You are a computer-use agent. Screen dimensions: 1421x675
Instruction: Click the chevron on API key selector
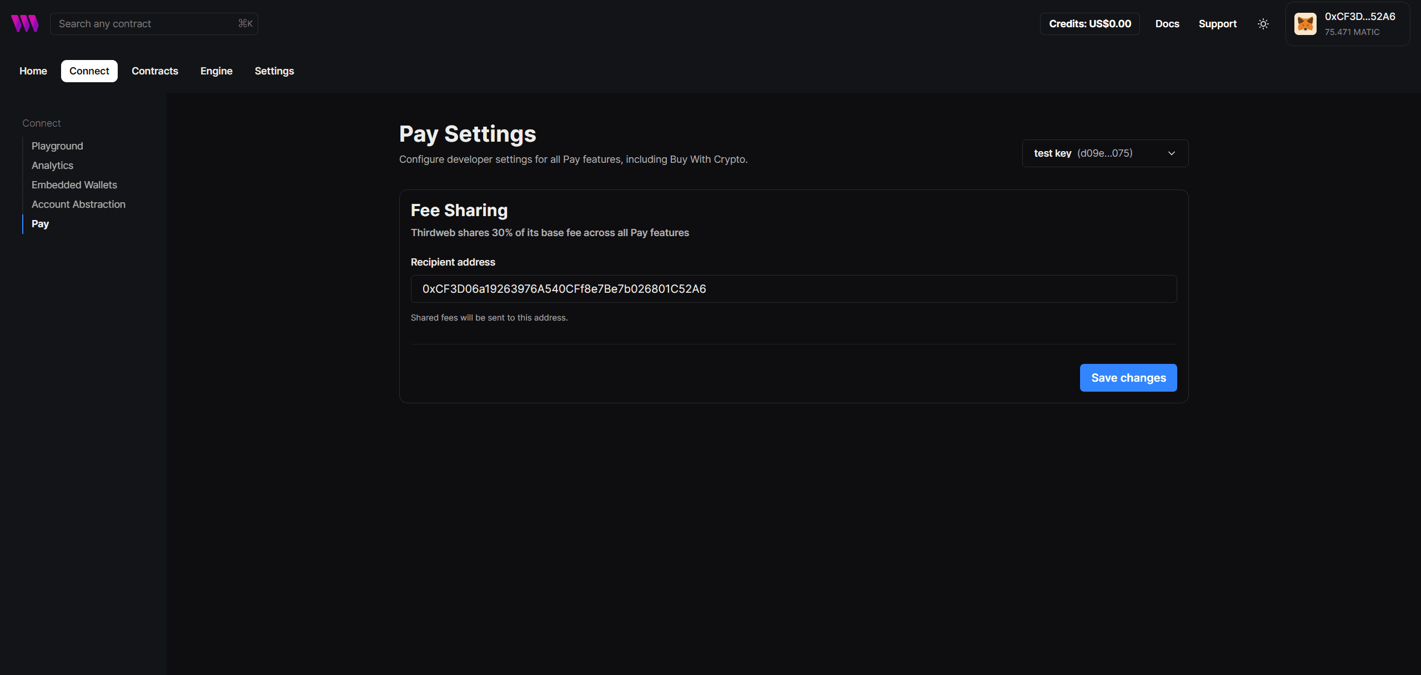[x=1172, y=153]
